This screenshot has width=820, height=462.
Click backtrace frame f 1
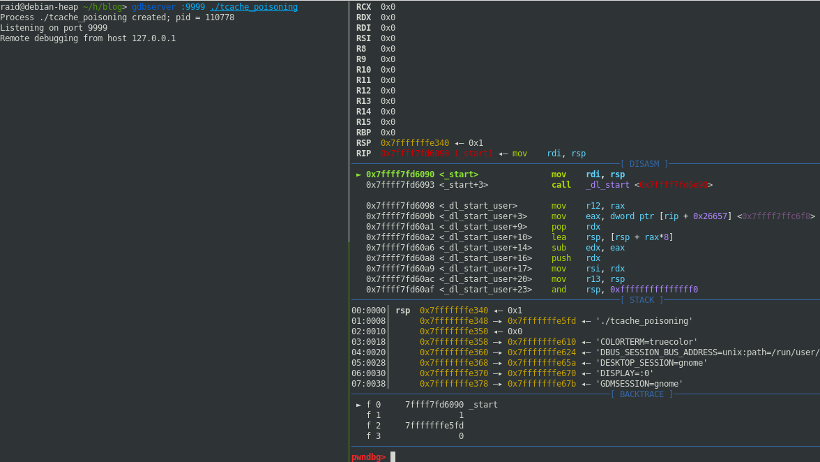[415, 415]
